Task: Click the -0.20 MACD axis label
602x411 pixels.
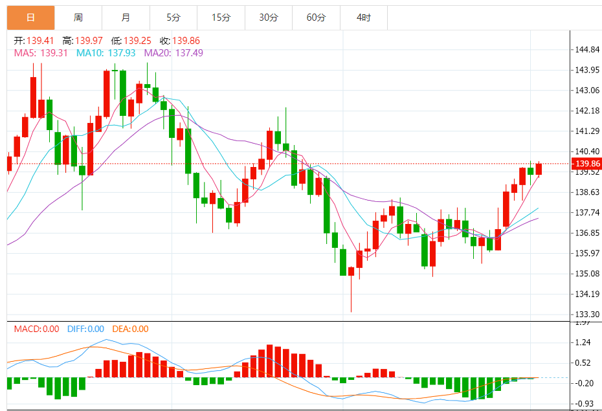Action: pyautogui.click(x=583, y=383)
